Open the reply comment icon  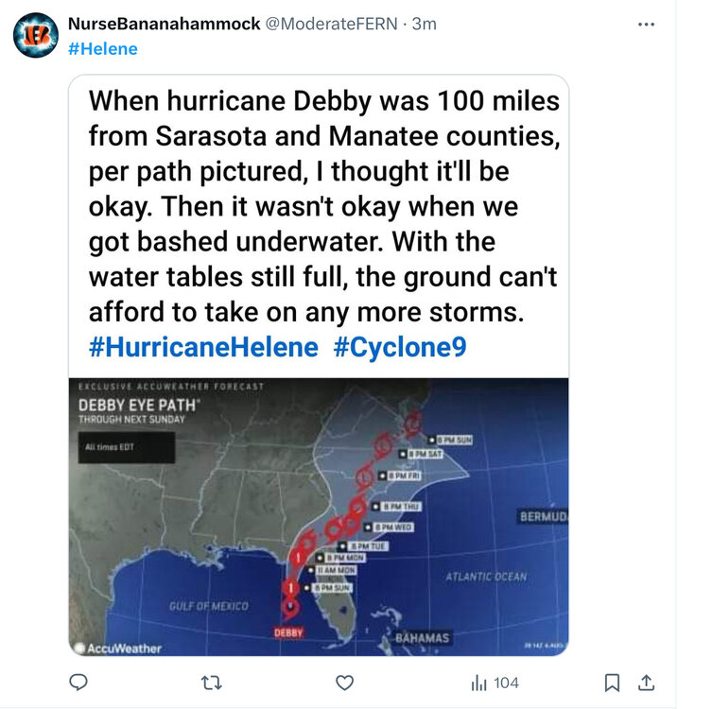(x=78, y=683)
